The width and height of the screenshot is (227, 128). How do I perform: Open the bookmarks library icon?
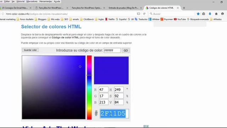coord(204,14)
